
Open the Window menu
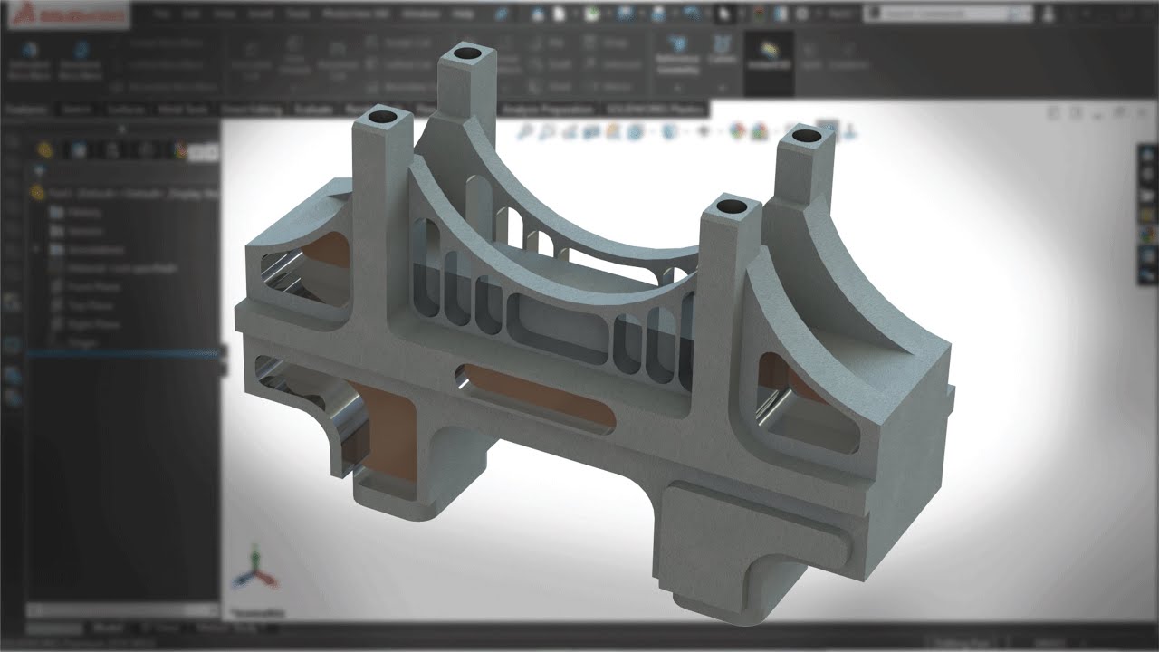pyautogui.click(x=421, y=15)
